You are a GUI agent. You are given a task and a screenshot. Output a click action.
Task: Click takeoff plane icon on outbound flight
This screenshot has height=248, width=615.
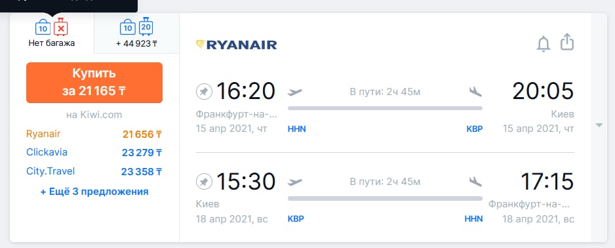(x=294, y=93)
